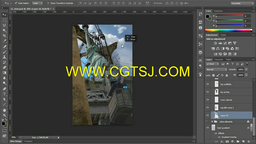Open the Mini Bridge tab
Screen dimensions: 256x144
pyautogui.click(x=16, y=141)
